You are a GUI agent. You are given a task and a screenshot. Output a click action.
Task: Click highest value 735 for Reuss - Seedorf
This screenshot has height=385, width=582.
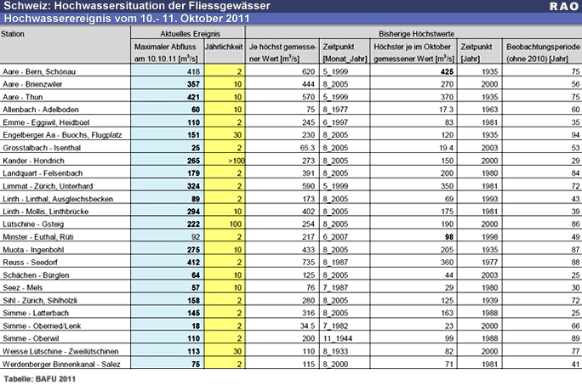308,263
